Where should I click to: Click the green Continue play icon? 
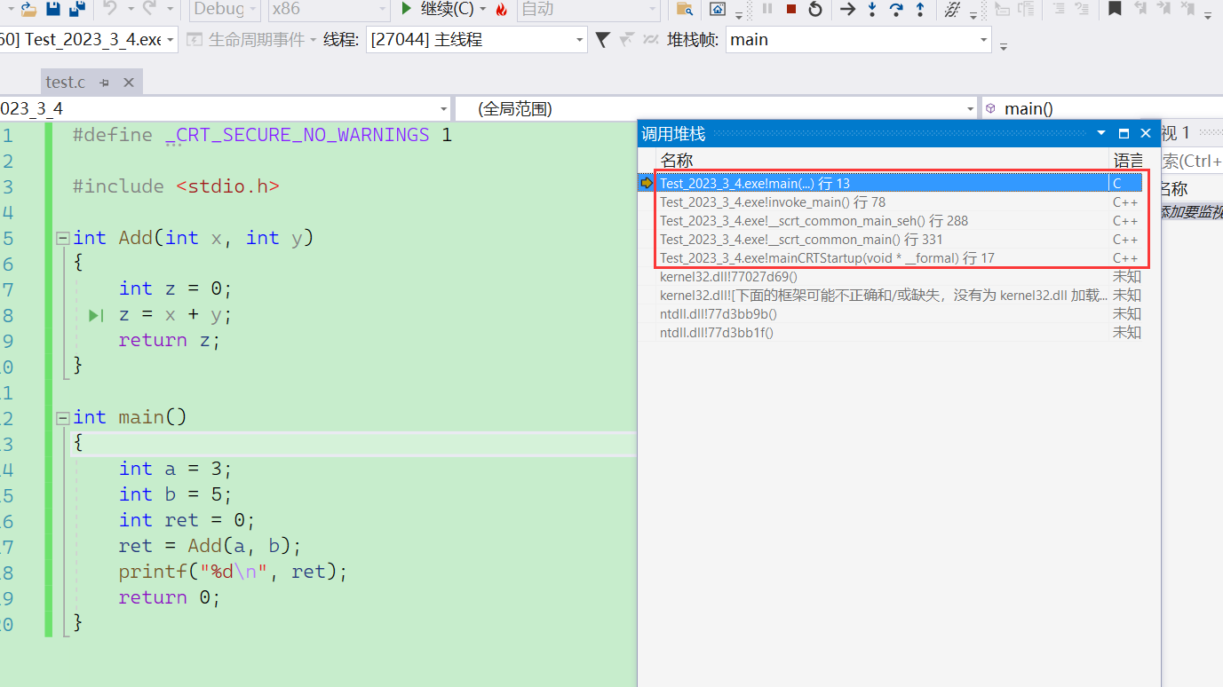click(x=406, y=9)
